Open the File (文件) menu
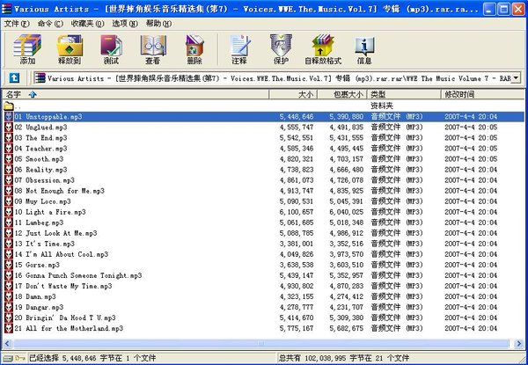Image resolution: width=528 pixels, height=365 pixels. tap(17, 24)
